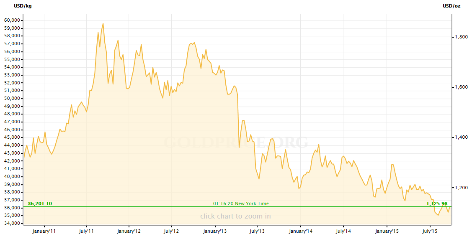Click the January'14 x-axis label

point(301,231)
